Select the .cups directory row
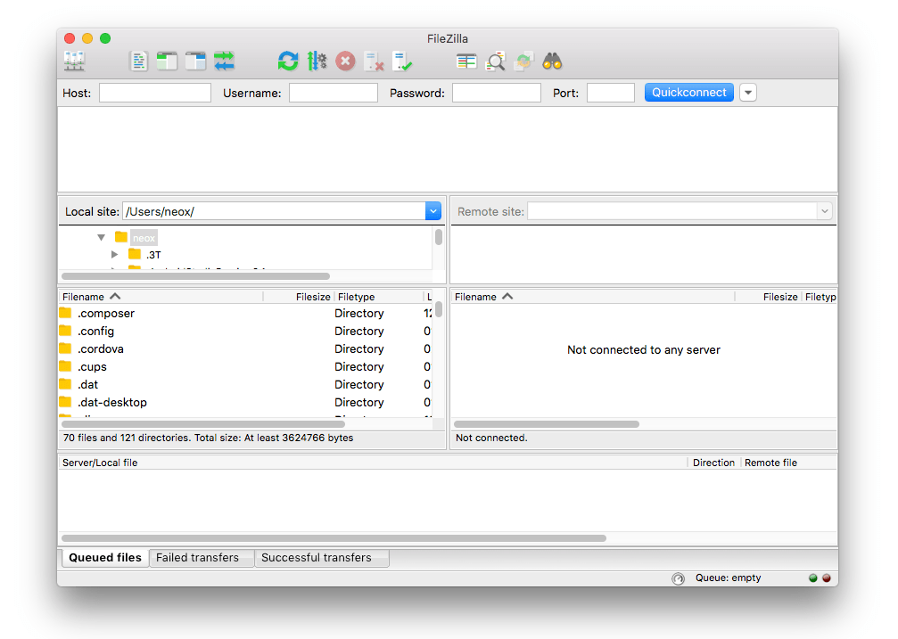 point(246,366)
